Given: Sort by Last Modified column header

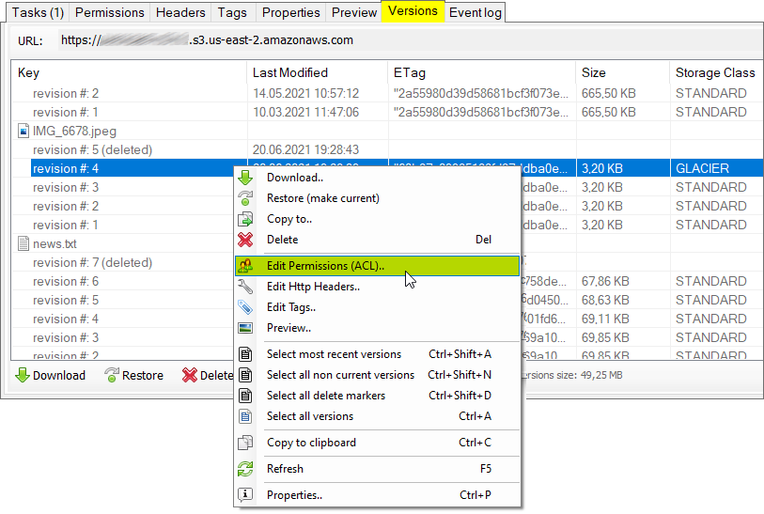Looking at the screenshot, I should pos(318,72).
